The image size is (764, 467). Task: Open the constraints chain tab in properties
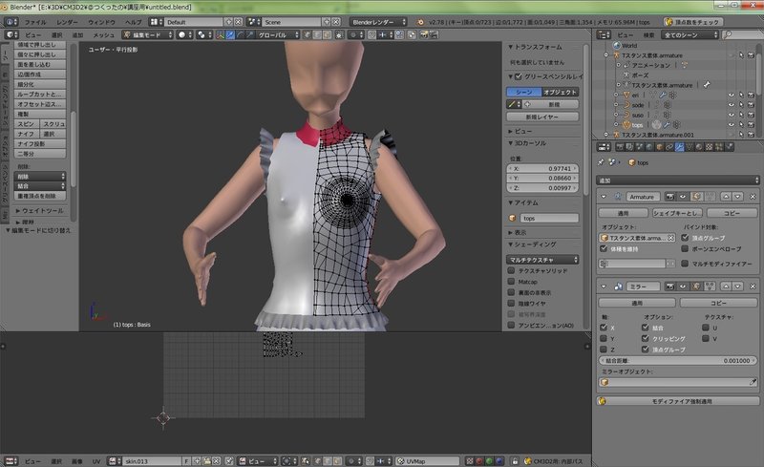click(669, 147)
